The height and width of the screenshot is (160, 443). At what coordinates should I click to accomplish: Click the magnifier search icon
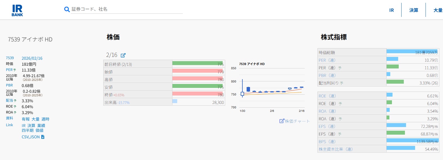(x=67, y=10)
